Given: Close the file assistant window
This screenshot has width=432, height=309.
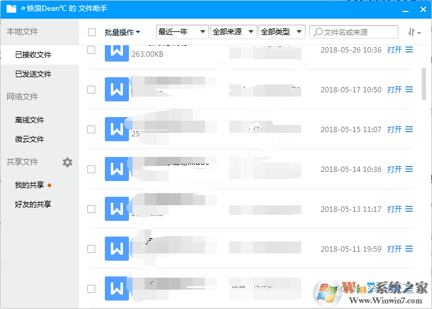Looking at the screenshot, I should coord(423,10).
